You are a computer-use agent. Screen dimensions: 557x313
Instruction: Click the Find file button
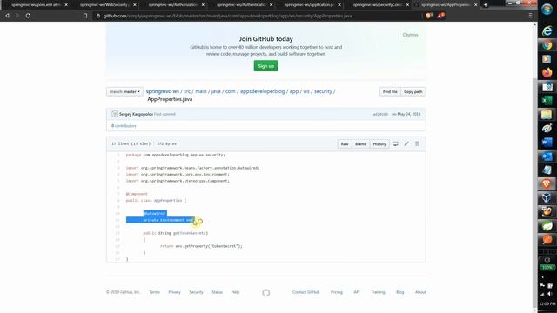pos(390,91)
